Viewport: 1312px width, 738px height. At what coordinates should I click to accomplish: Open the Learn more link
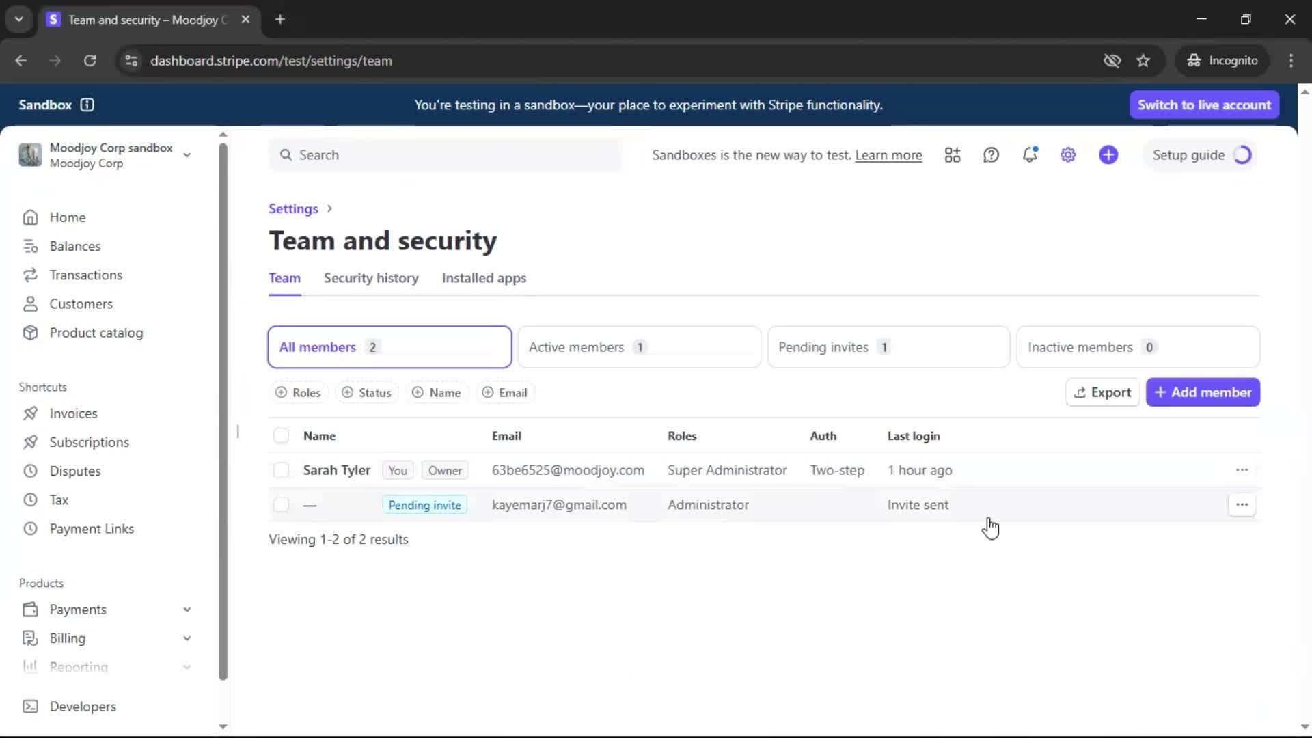point(888,155)
